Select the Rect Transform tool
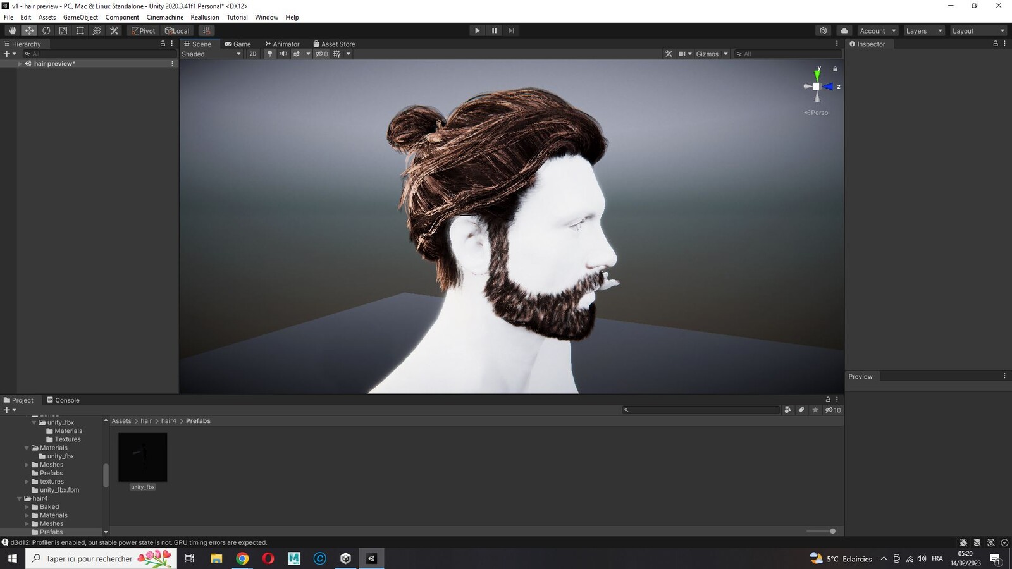The width and height of the screenshot is (1012, 569). [80, 30]
